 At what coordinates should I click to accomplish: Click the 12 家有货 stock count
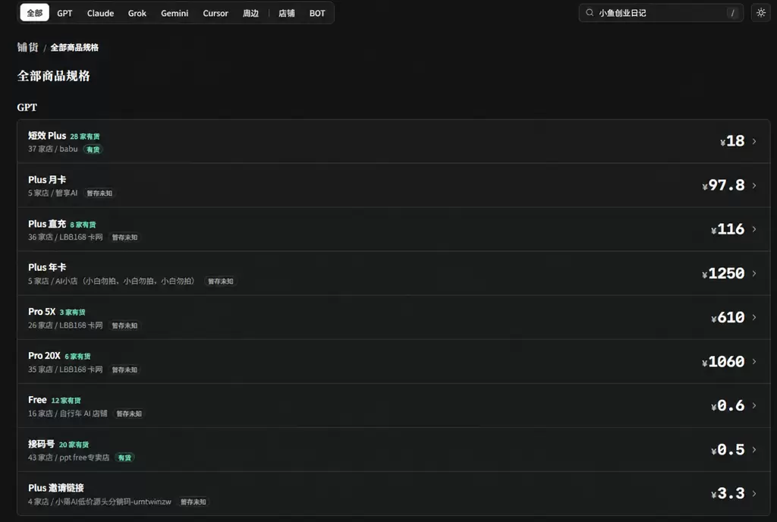click(66, 400)
